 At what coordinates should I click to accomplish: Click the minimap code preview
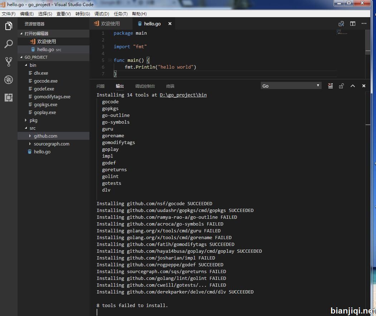click(342, 32)
